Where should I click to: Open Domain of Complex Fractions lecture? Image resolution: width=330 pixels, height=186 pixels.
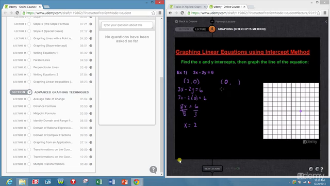point(52,135)
